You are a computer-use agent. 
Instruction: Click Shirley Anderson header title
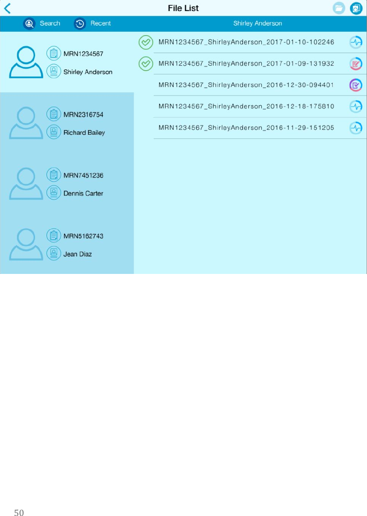click(x=257, y=24)
